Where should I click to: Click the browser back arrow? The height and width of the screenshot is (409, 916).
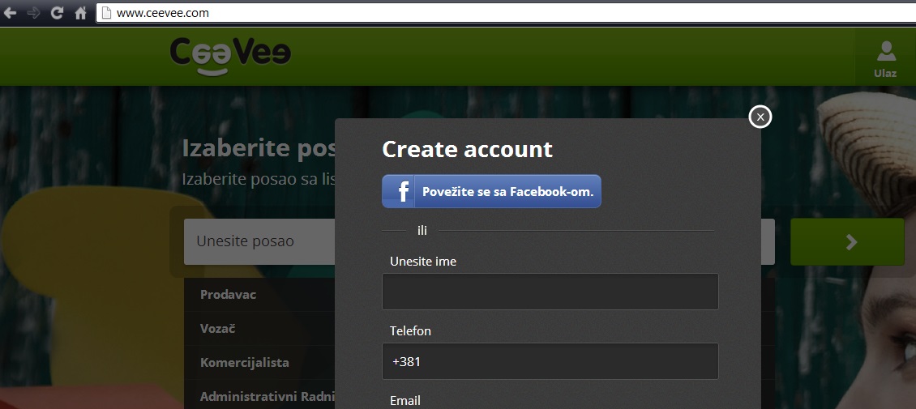[10, 13]
